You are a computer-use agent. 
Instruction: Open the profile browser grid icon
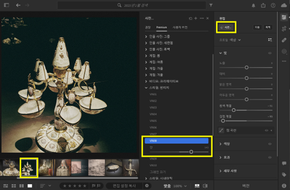click(270, 40)
